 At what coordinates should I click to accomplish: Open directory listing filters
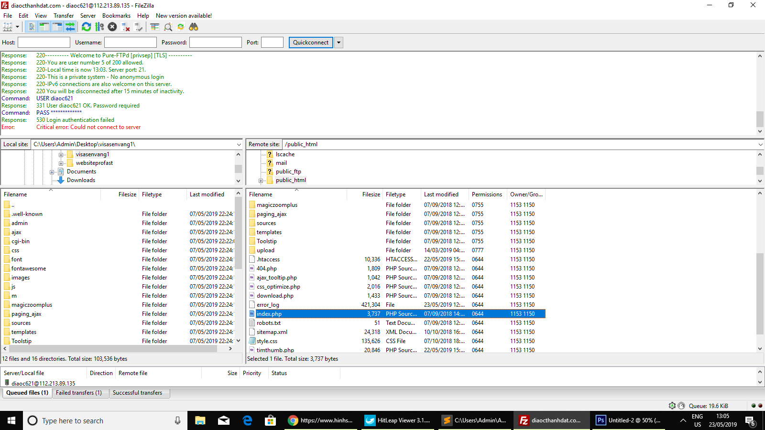pyautogui.click(x=155, y=27)
